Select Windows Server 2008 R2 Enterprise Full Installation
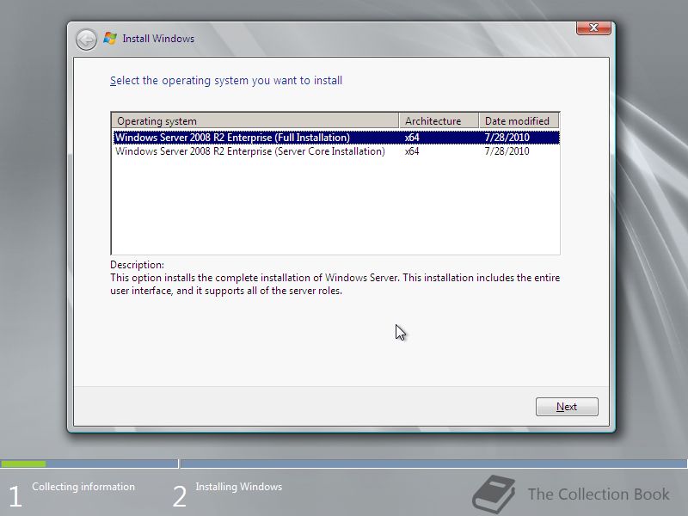The height and width of the screenshot is (516, 688). coord(336,138)
